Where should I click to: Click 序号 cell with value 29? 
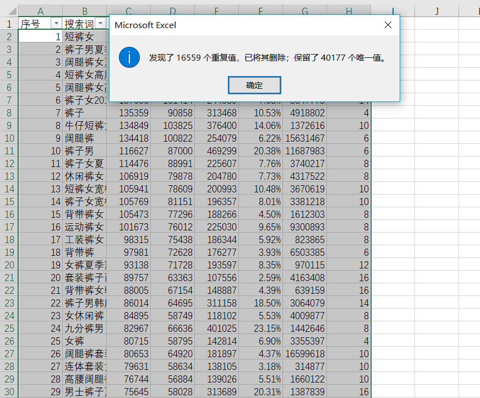(x=40, y=391)
